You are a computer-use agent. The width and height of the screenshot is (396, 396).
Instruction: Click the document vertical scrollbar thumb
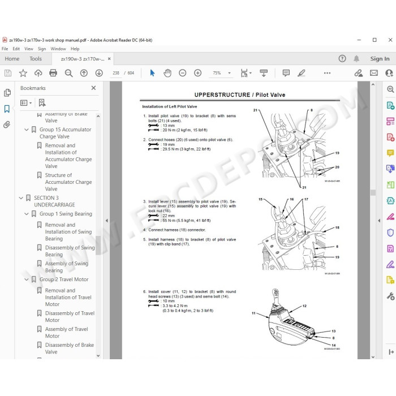(x=373, y=192)
